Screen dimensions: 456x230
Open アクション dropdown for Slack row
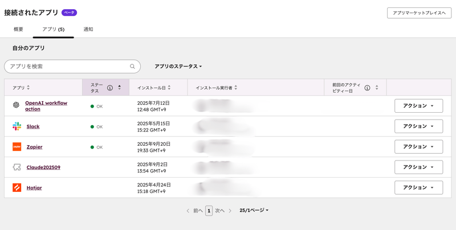[x=418, y=126]
